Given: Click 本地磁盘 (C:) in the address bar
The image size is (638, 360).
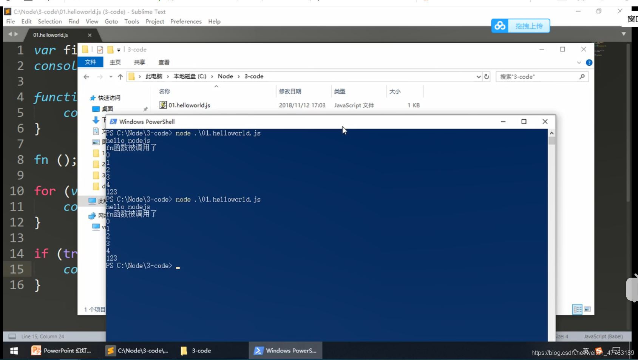Looking at the screenshot, I should [x=190, y=76].
